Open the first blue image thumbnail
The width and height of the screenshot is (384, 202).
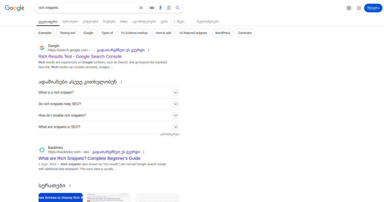tap(60, 198)
